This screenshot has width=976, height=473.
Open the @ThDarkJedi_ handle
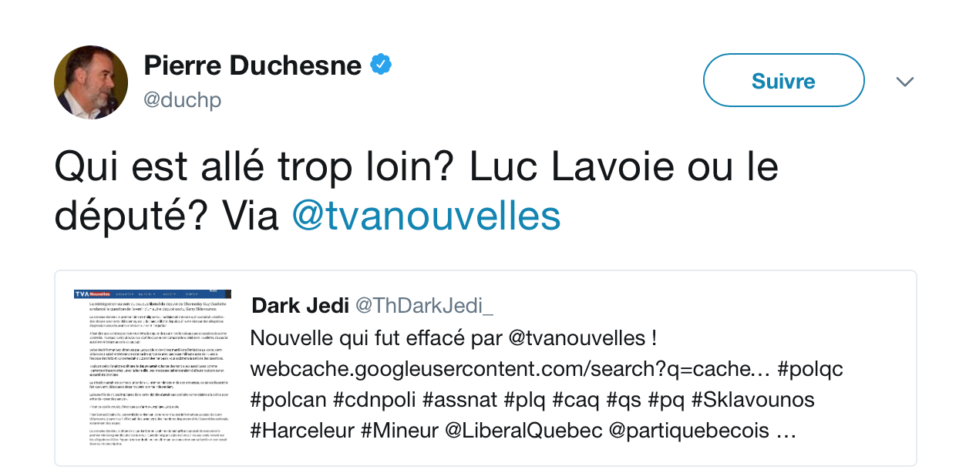[x=423, y=306]
